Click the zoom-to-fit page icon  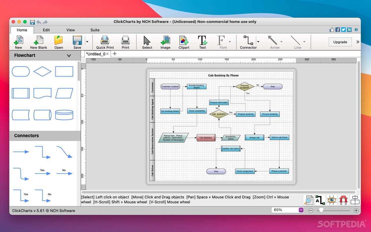308,200
